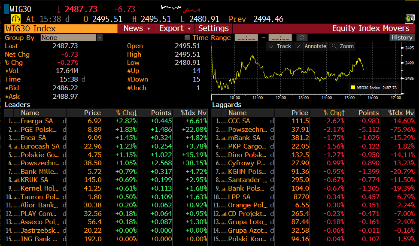Open the Group By None dropdown
This screenshot has width=419, height=246.
71,38
